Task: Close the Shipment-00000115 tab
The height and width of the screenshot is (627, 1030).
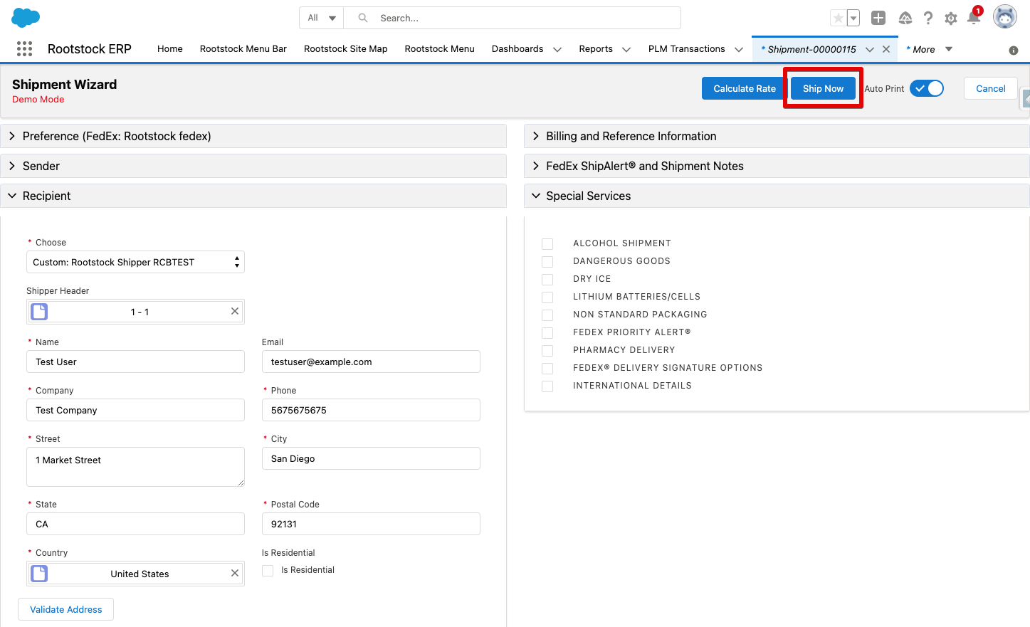Action: point(886,49)
